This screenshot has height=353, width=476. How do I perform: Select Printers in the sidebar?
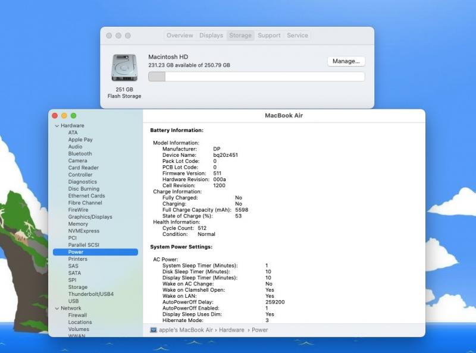pyautogui.click(x=77, y=259)
